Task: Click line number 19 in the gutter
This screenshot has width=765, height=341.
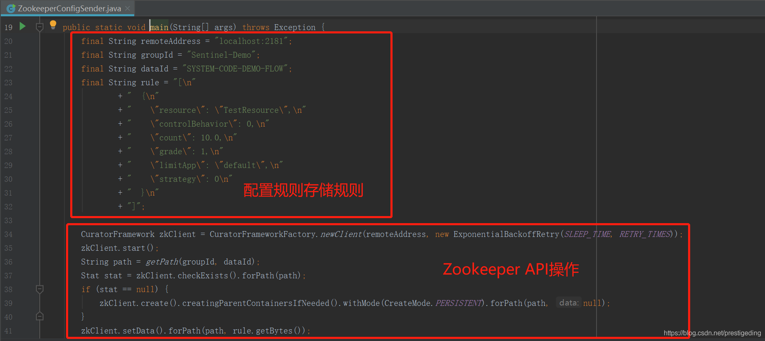Action: tap(8, 27)
